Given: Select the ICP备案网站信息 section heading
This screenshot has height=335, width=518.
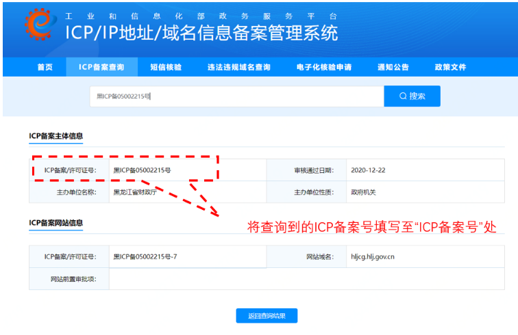Looking at the screenshot, I should coord(56,223).
